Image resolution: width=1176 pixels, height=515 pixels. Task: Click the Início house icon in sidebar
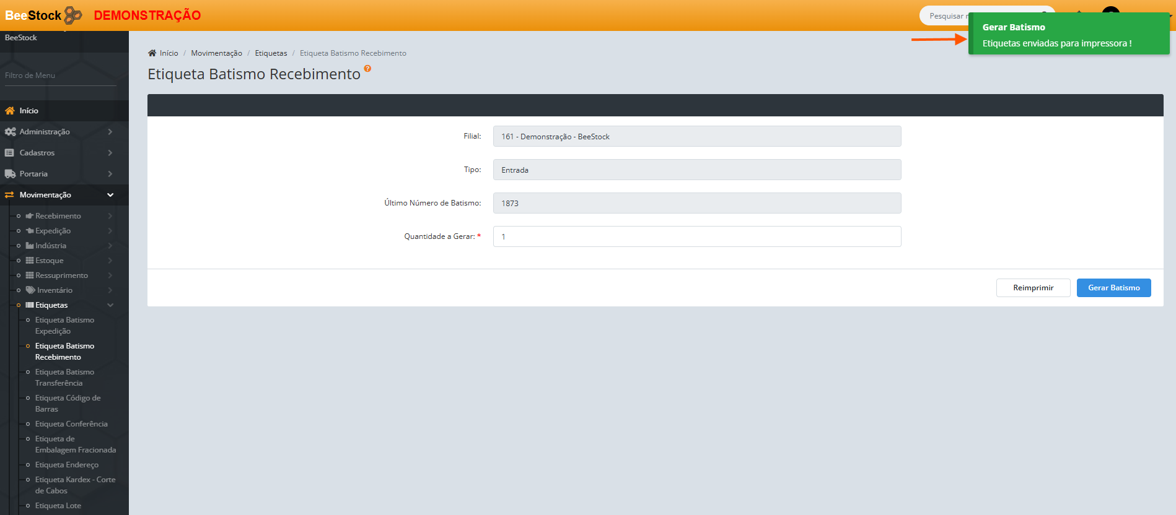pos(10,111)
